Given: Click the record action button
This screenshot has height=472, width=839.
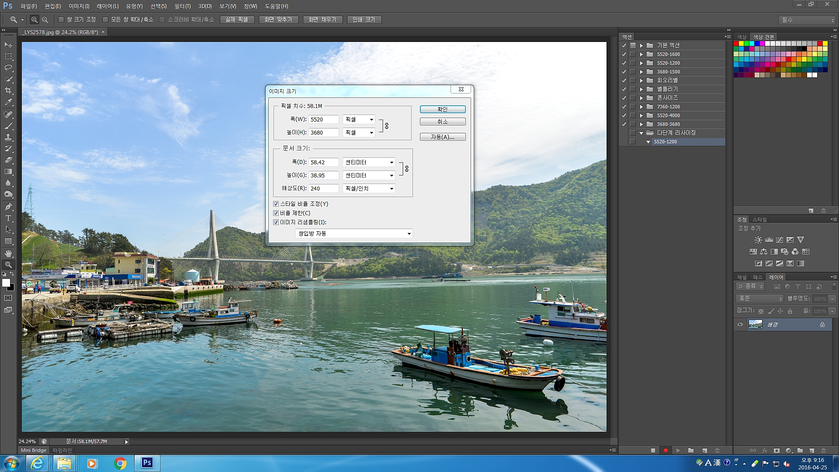Looking at the screenshot, I should tap(666, 450).
